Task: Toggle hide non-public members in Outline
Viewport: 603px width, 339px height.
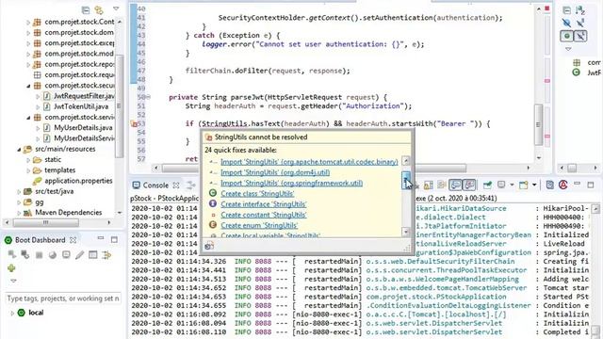Action: (567, 36)
